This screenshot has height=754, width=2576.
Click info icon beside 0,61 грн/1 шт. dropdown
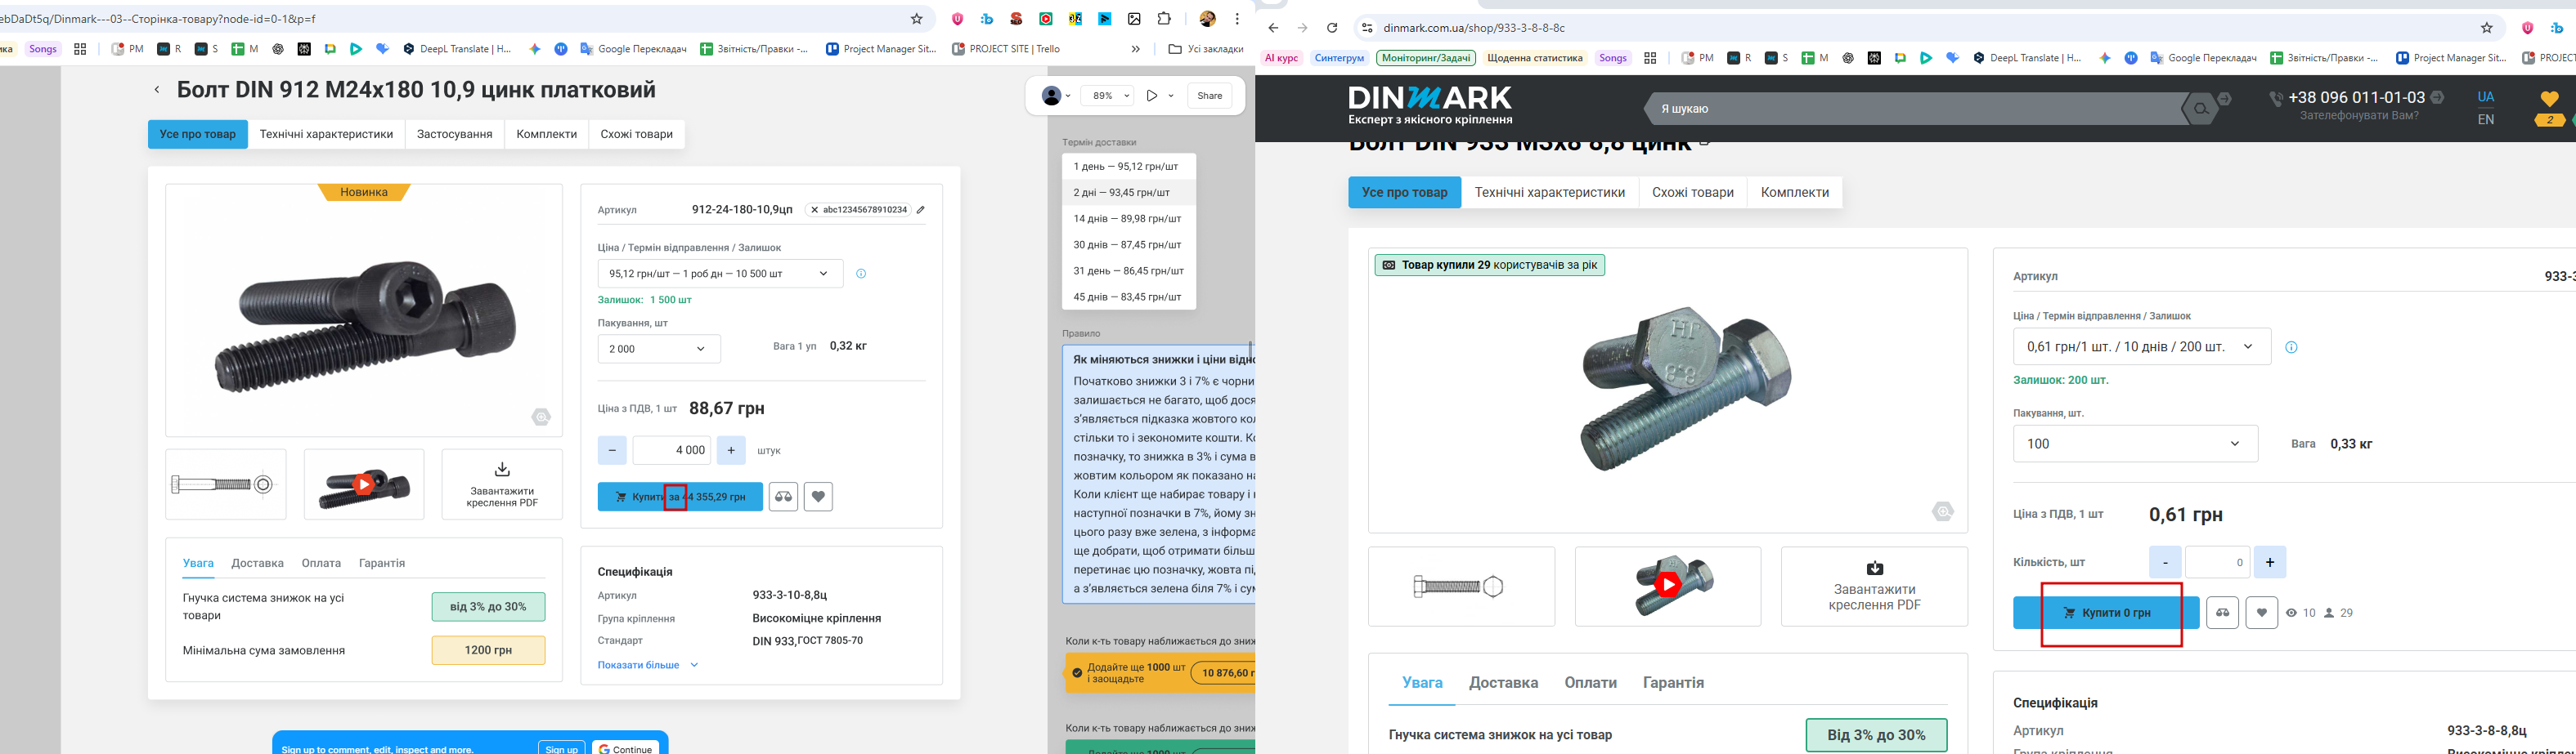(x=2291, y=347)
